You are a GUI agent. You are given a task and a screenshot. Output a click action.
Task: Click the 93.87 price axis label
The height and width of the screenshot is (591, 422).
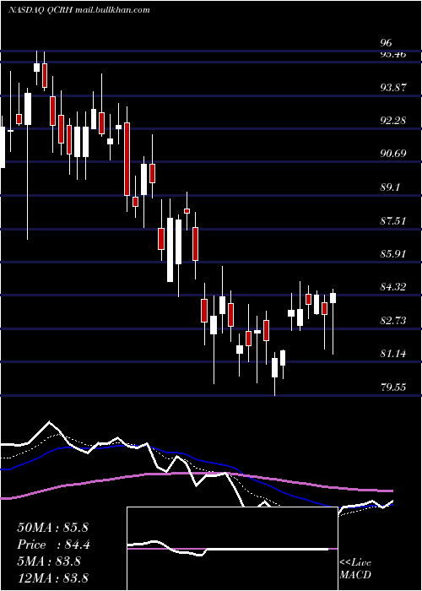pos(393,88)
